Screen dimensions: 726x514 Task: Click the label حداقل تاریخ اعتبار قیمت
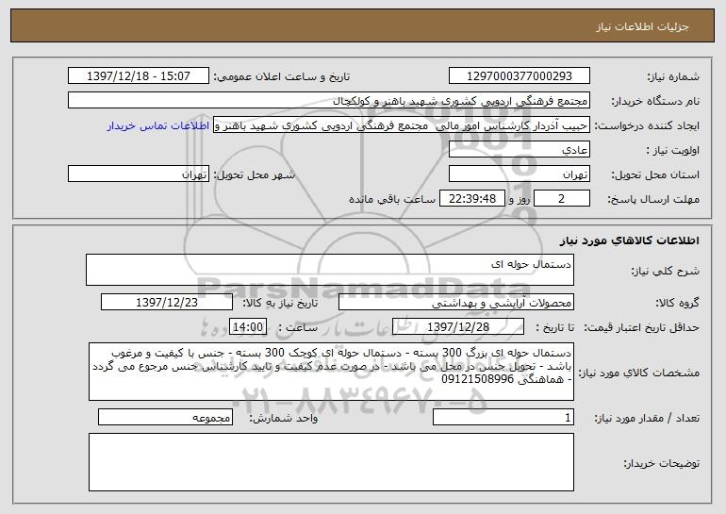(641, 328)
